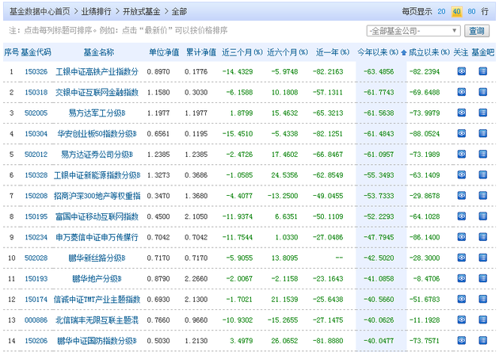Open fund 招商沪深300地产等权重指 link
The image size is (499, 352).
click(97, 196)
